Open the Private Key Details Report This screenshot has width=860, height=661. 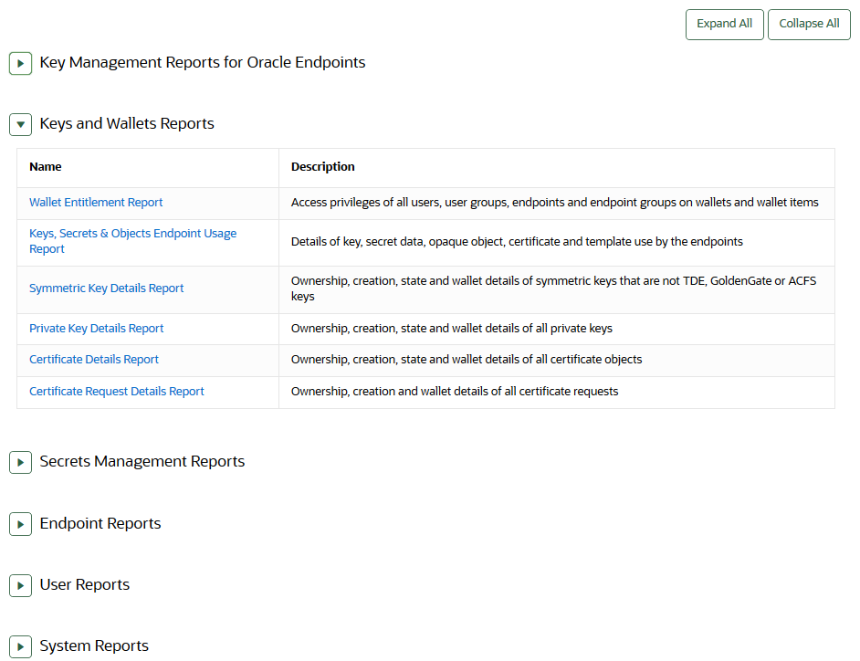(97, 329)
